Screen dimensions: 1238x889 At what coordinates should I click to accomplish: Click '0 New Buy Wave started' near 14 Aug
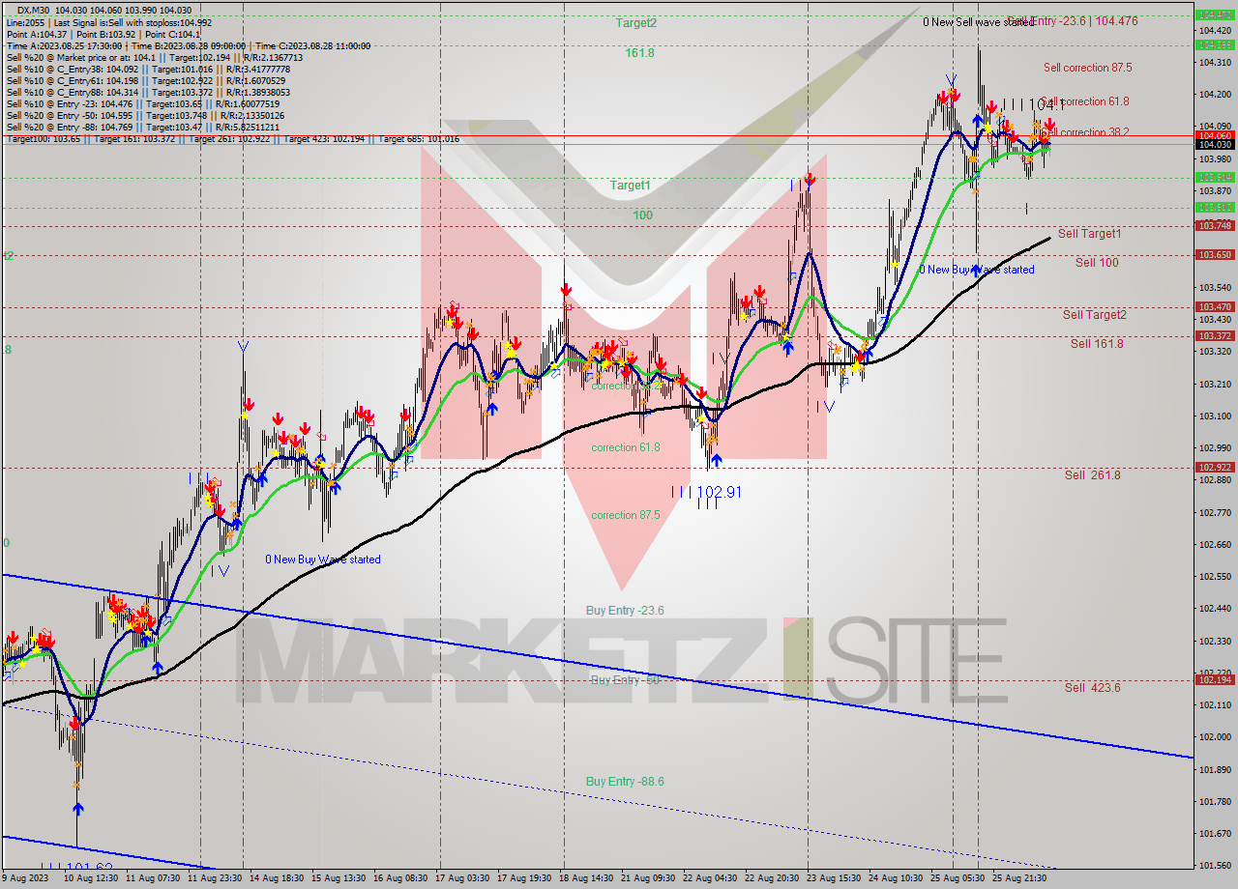(323, 559)
